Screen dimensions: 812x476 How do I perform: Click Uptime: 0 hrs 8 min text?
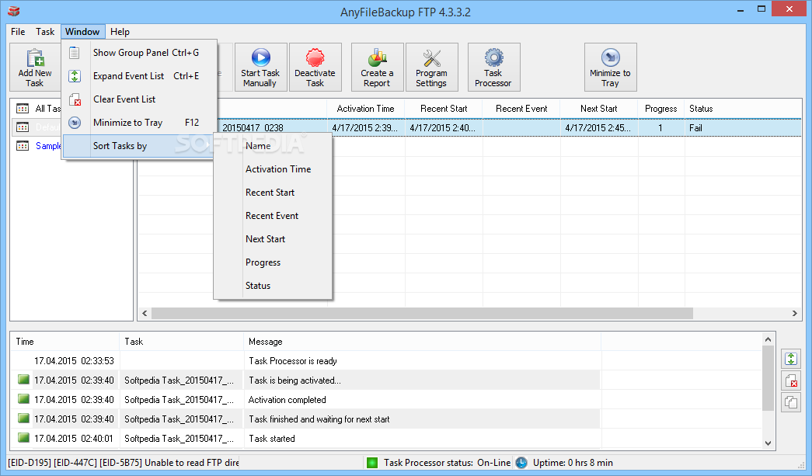coord(573,463)
